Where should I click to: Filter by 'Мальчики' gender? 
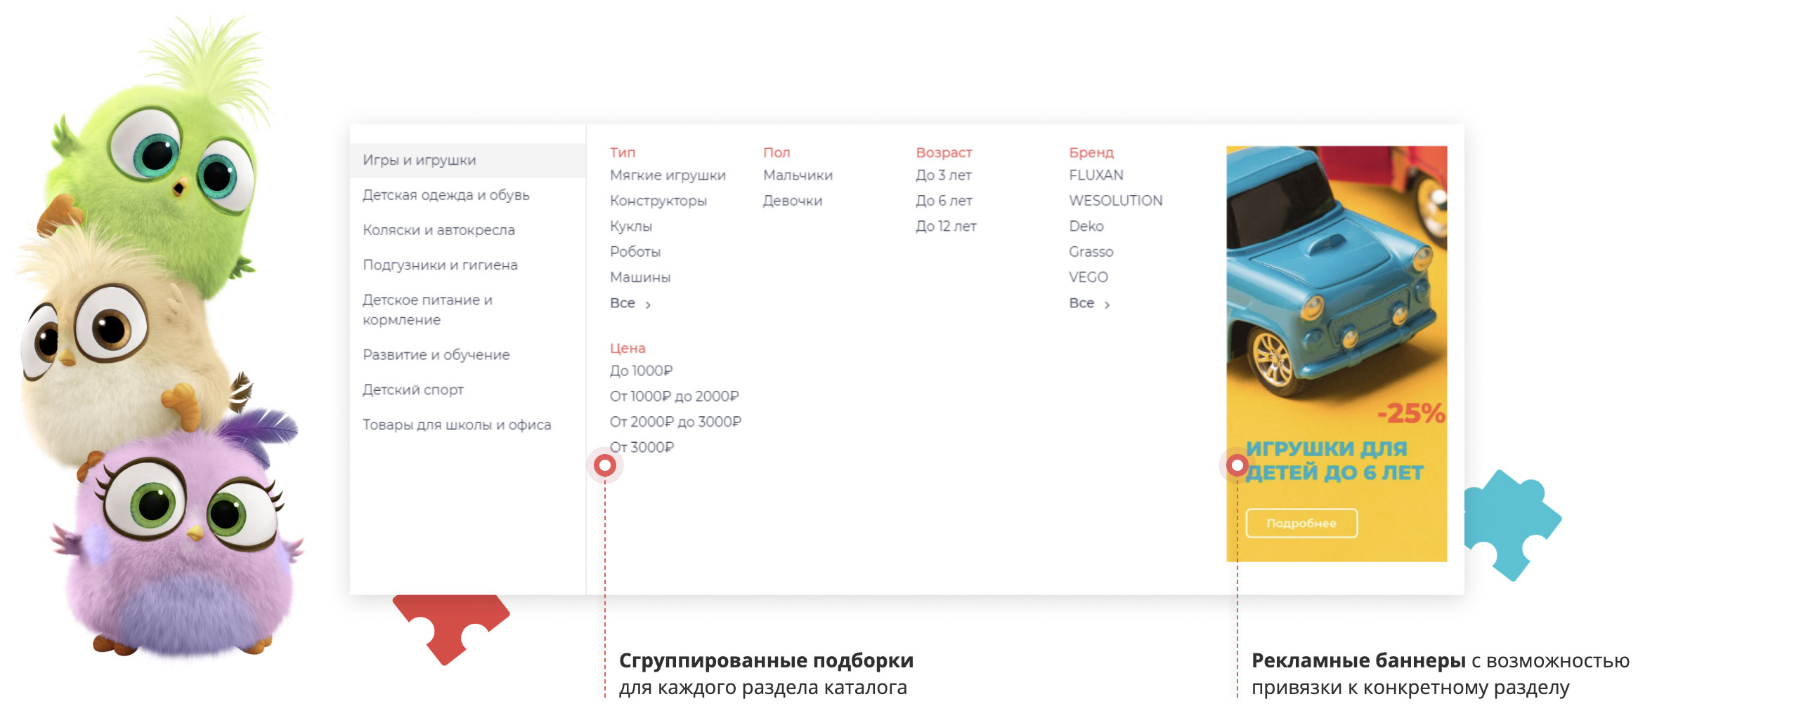[797, 175]
